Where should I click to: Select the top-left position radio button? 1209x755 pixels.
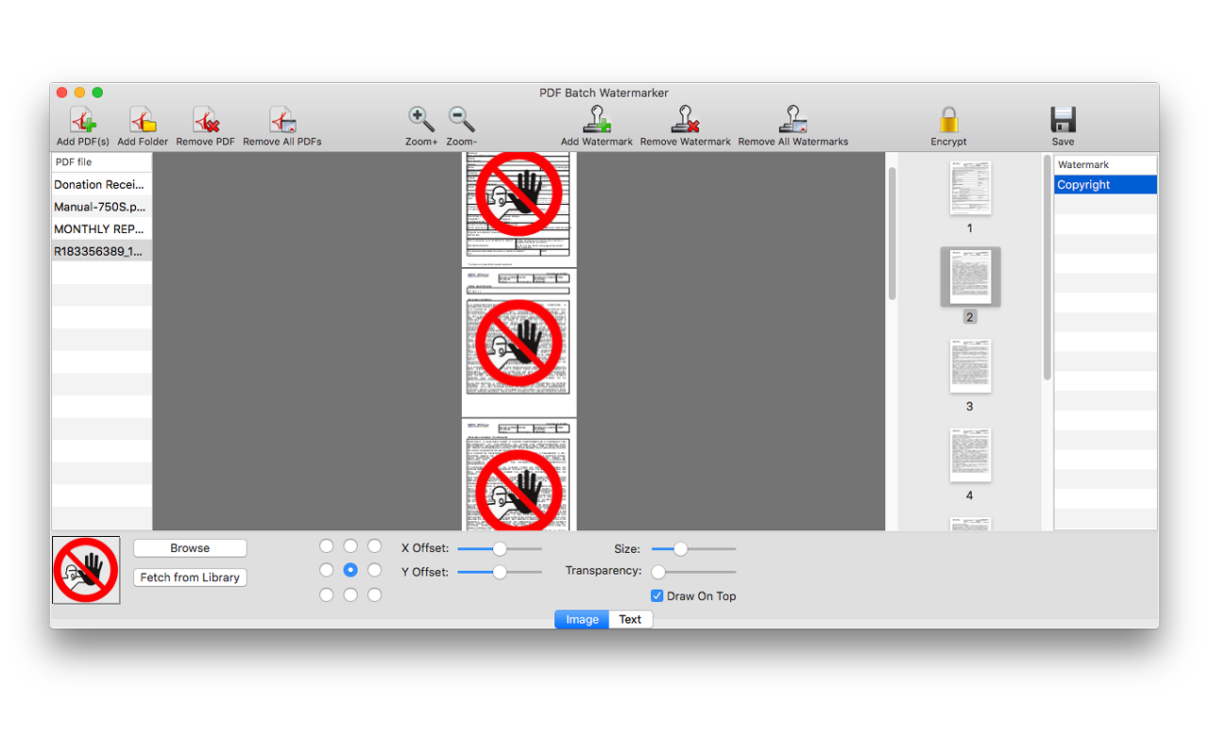pos(327,546)
